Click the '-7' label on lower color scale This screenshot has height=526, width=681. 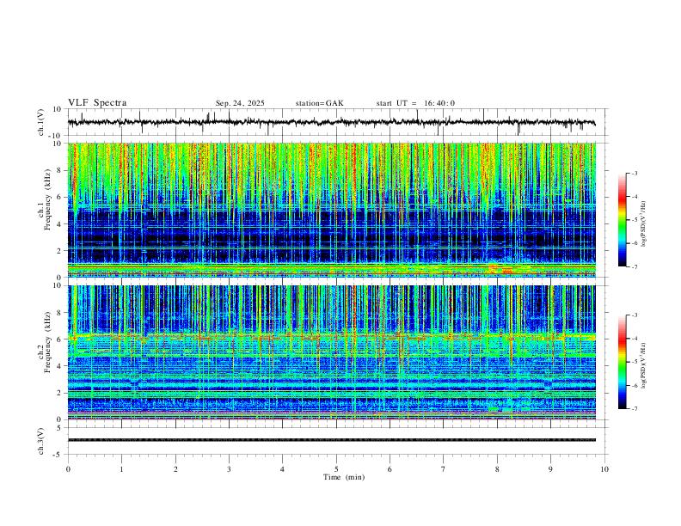pos(634,409)
